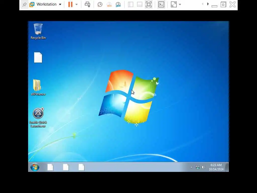The height and width of the screenshot is (193, 257).
Task: Open the snapshot manager
Action: (x=118, y=5)
